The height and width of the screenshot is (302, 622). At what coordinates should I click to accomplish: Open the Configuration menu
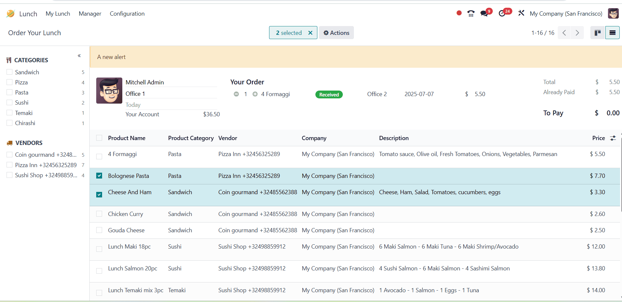coord(127,14)
